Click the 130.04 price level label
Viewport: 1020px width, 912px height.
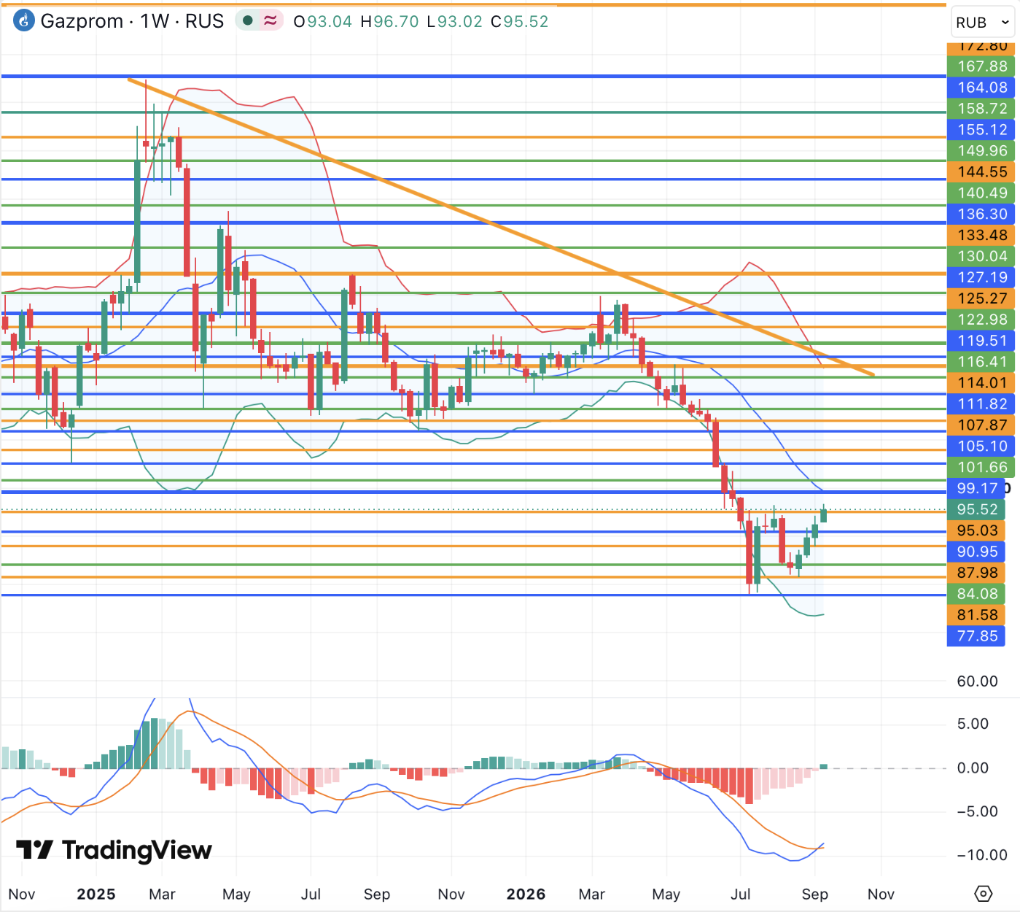(982, 257)
